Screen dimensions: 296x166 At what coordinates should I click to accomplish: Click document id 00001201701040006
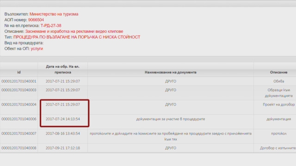(18, 119)
